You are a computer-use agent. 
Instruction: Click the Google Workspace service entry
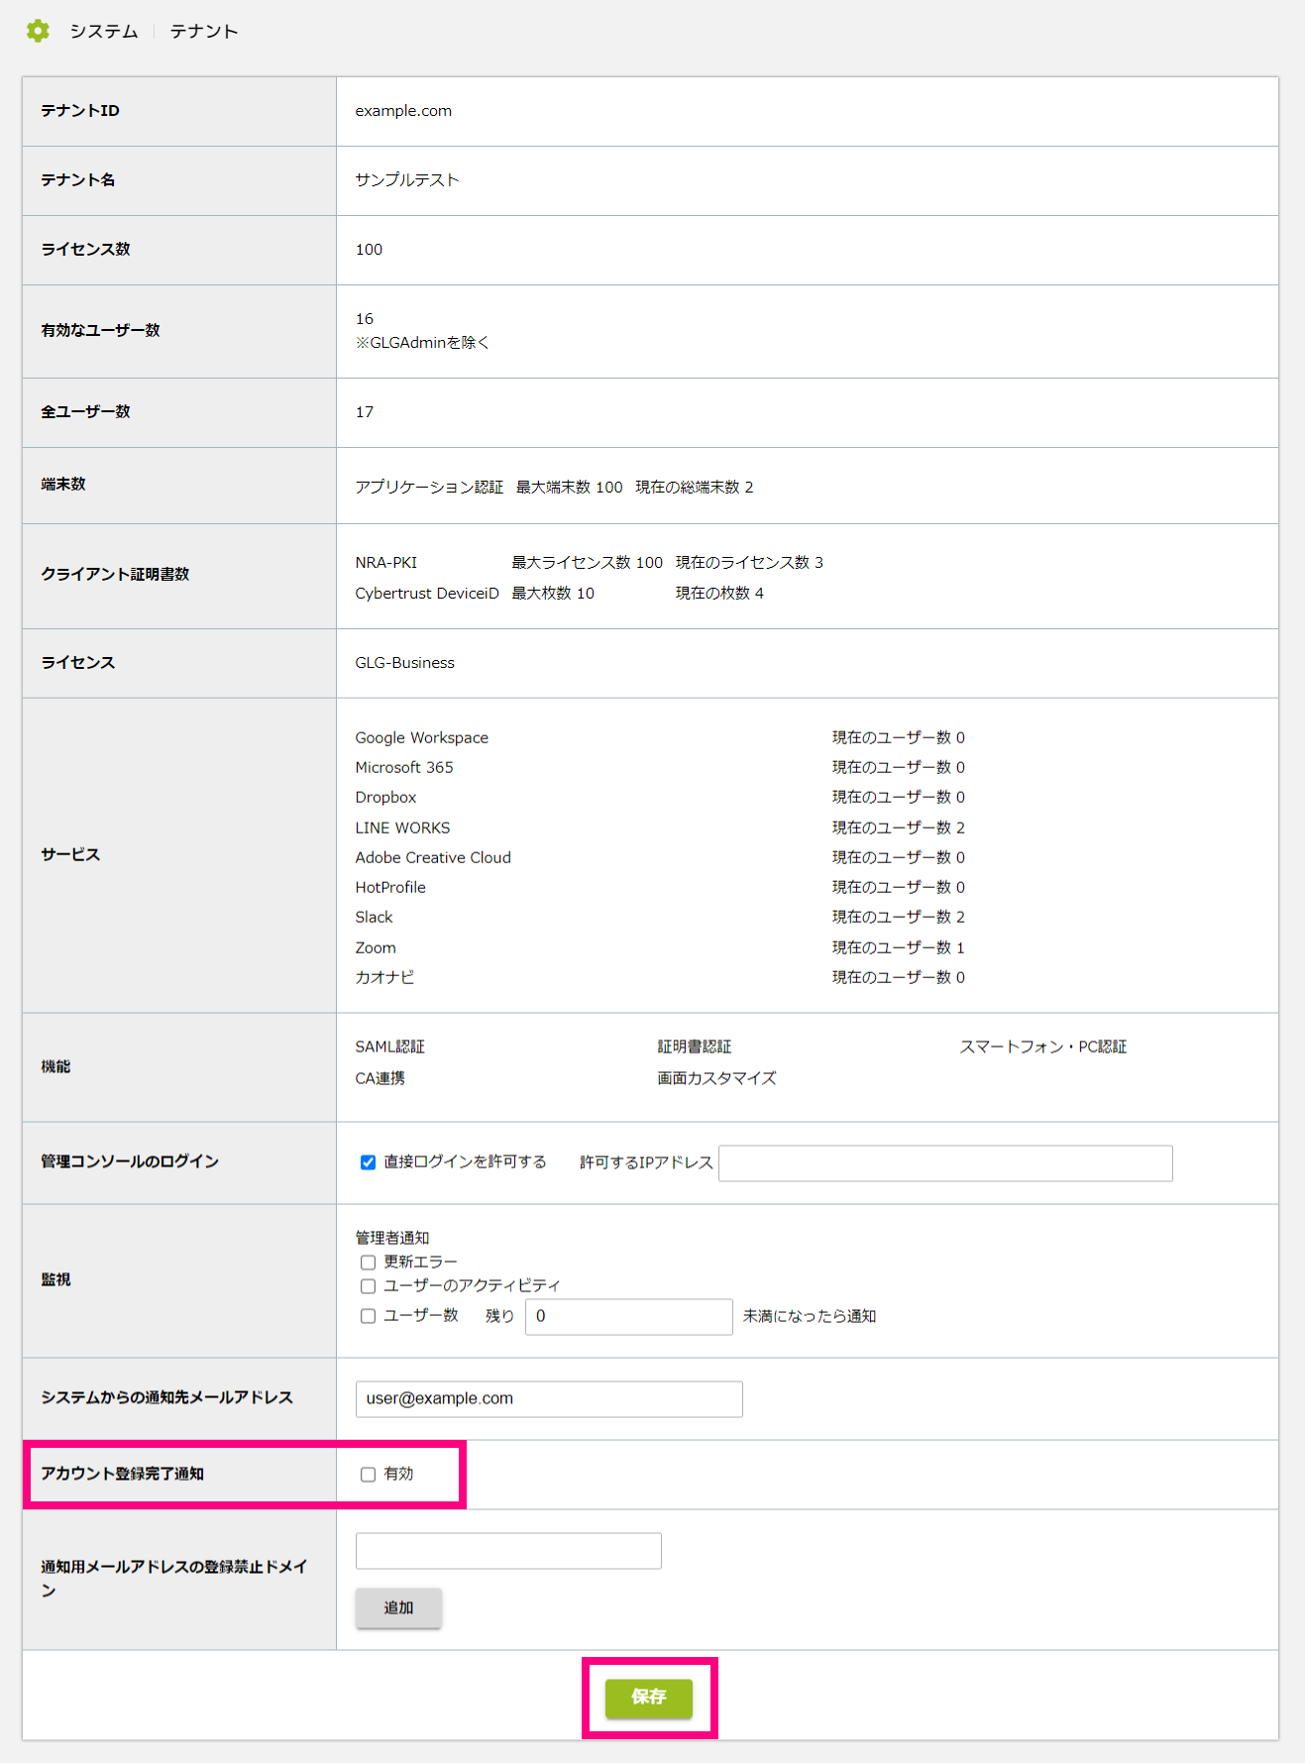422,738
